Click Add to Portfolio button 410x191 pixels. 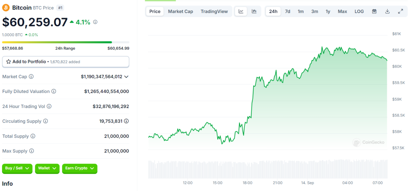pos(66,62)
